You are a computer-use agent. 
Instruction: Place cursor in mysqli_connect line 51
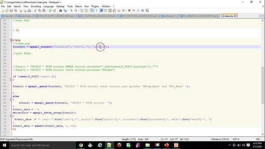point(61,47)
